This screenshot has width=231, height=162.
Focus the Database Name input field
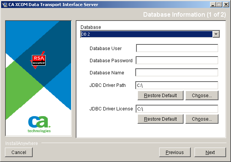click(177, 72)
